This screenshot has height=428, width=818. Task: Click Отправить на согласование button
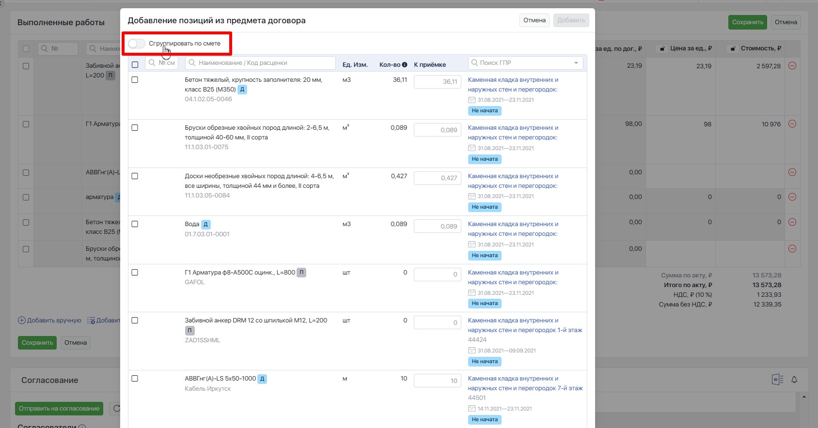coord(59,409)
